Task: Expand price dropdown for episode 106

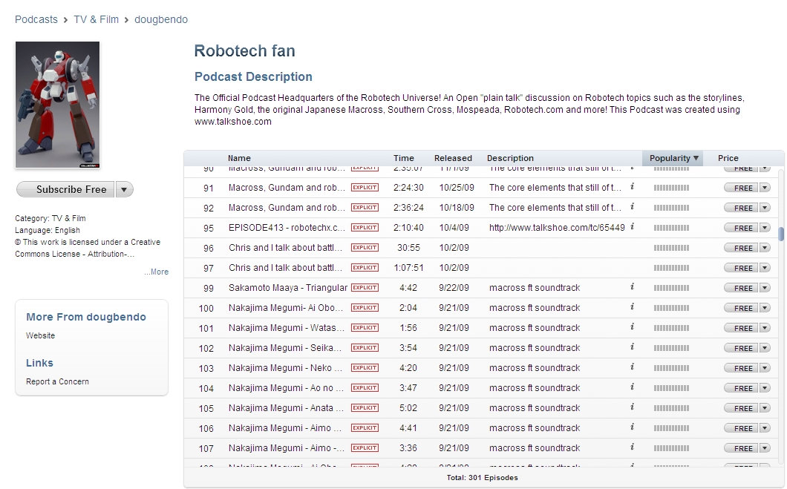Action: [x=765, y=429]
